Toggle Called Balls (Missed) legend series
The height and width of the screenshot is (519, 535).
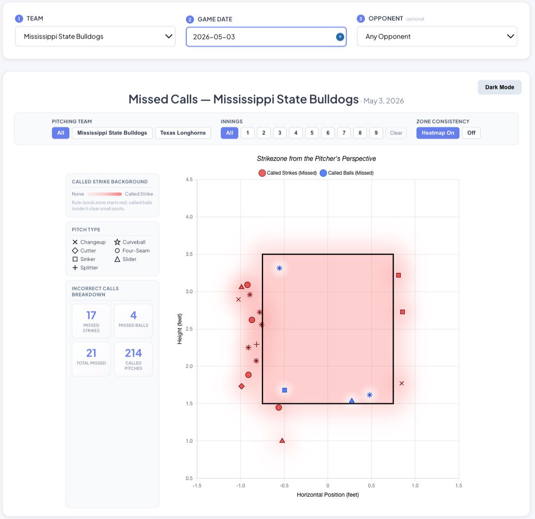click(346, 173)
